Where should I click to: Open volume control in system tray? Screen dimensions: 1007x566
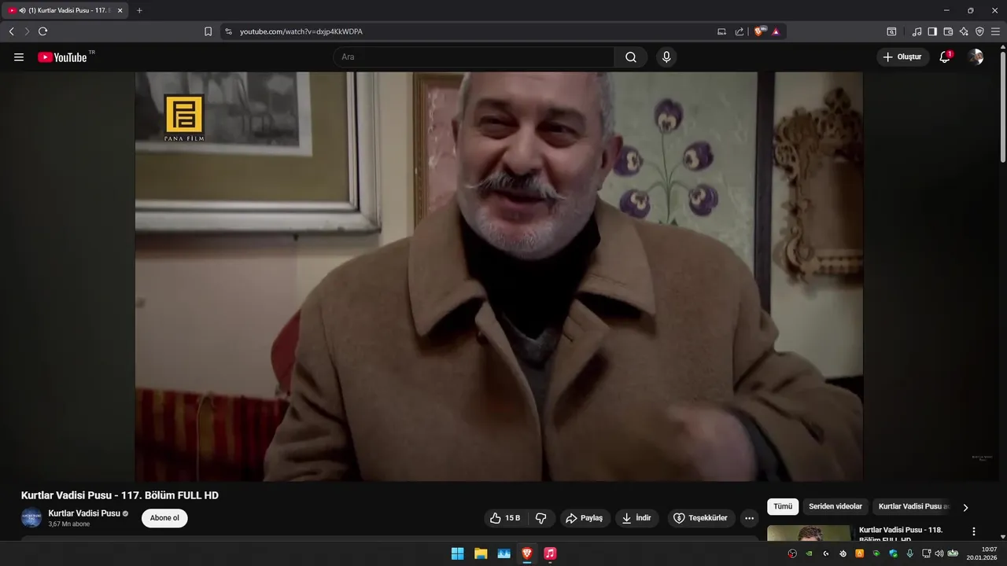coord(939,553)
